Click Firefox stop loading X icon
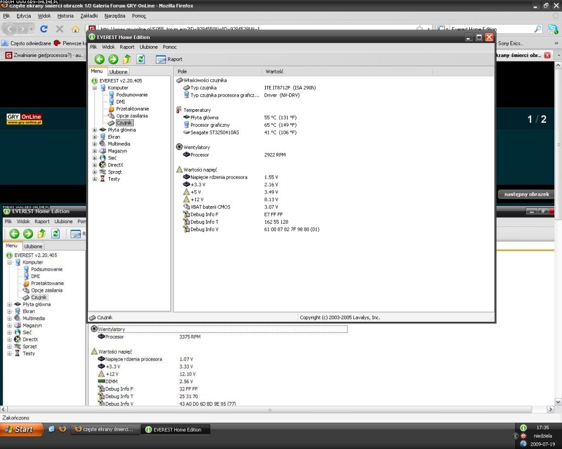This screenshot has width=562, height=449. click(59, 29)
